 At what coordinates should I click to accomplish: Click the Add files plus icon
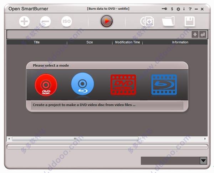pyautogui.click(x=24, y=21)
